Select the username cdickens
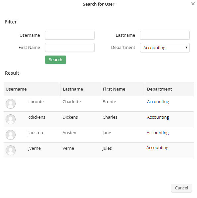The height and width of the screenshot is (198, 197). [x=37, y=117]
